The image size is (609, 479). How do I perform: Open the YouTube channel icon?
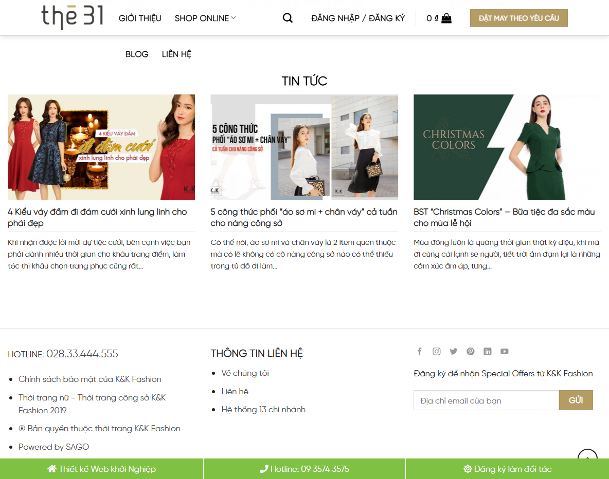coord(504,351)
